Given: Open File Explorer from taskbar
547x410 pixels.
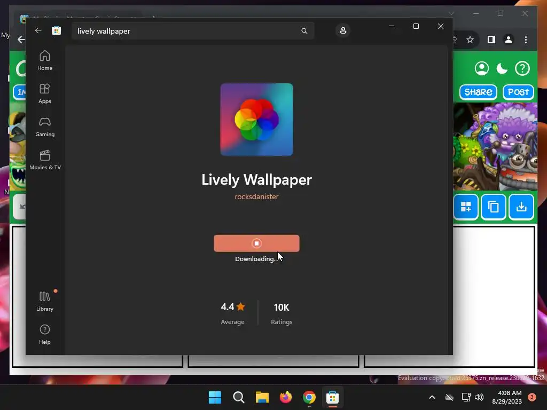Looking at the screenshot, I should (x=262, y=397).
